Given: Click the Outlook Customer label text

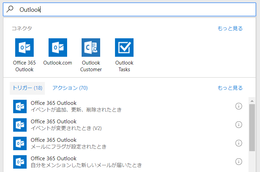Looking at the screenshot, I should point(91,66).
